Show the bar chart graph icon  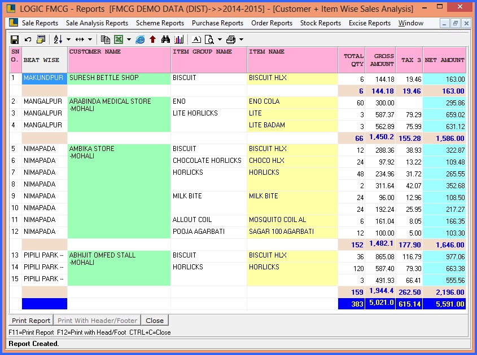coord(179,39)
